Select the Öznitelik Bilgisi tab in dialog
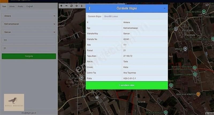Image resolution: width=214 pixels, height=115 pixels. [x=94, y=16]
